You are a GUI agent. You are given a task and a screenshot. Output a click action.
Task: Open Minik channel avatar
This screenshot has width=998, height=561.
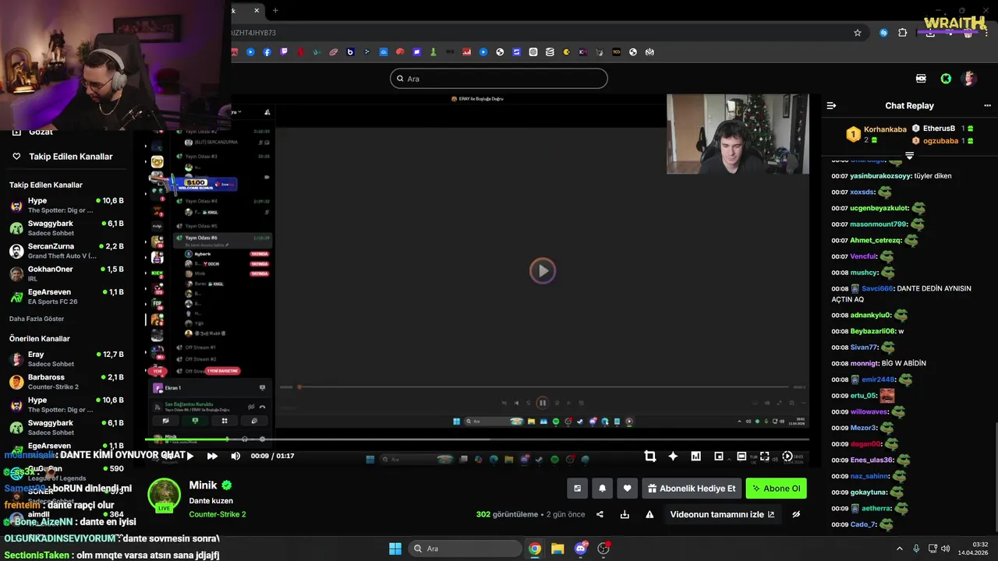165,495
